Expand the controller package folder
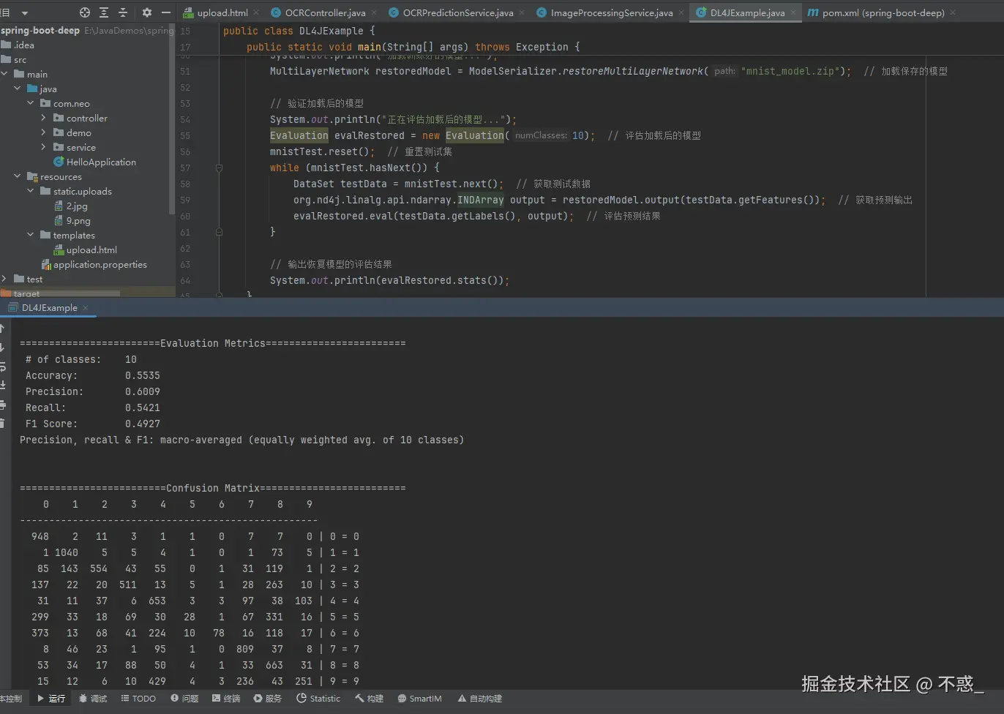Viewport: 1004px width, 714px height. (x=43, y=118)
